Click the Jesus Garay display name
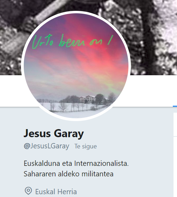The width and height of the screenshot is (177, 197). 54,134
